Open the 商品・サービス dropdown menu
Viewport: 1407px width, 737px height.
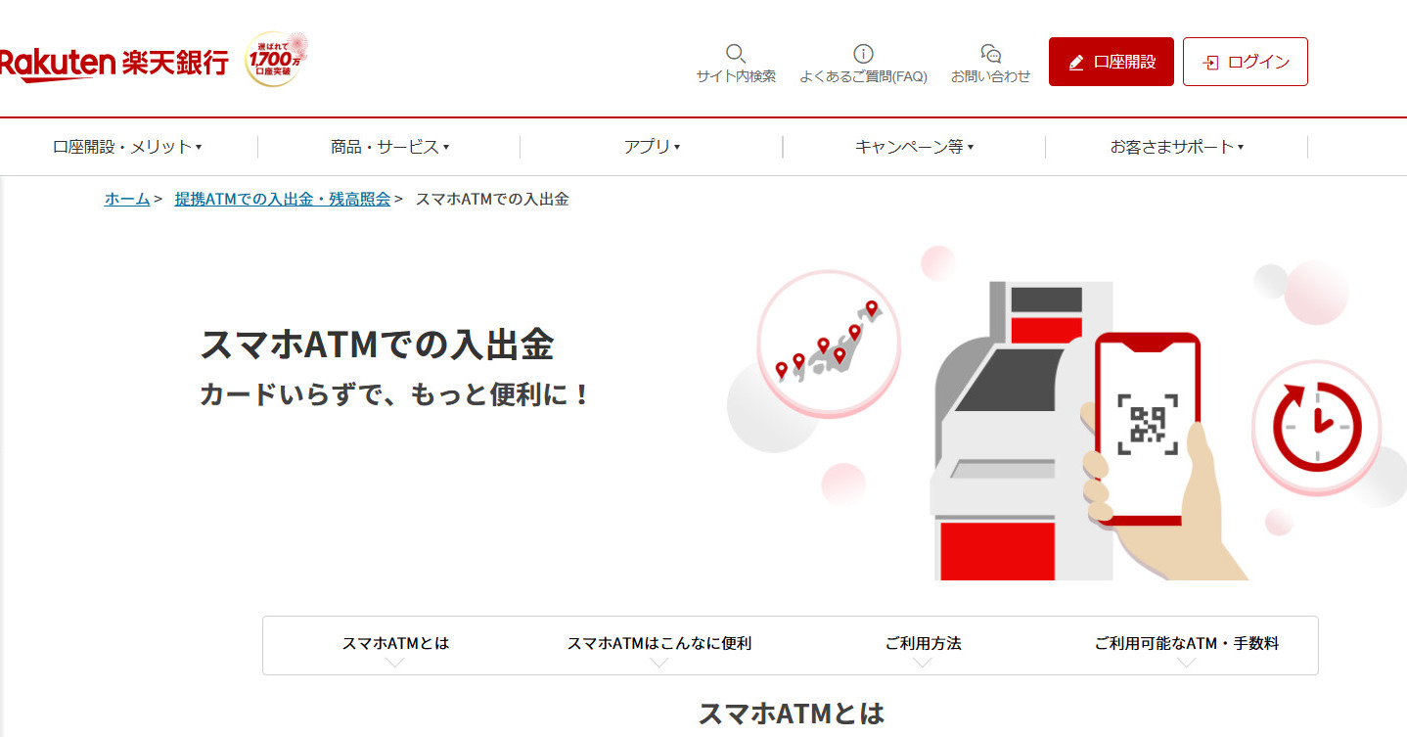[x=387, y=147]
